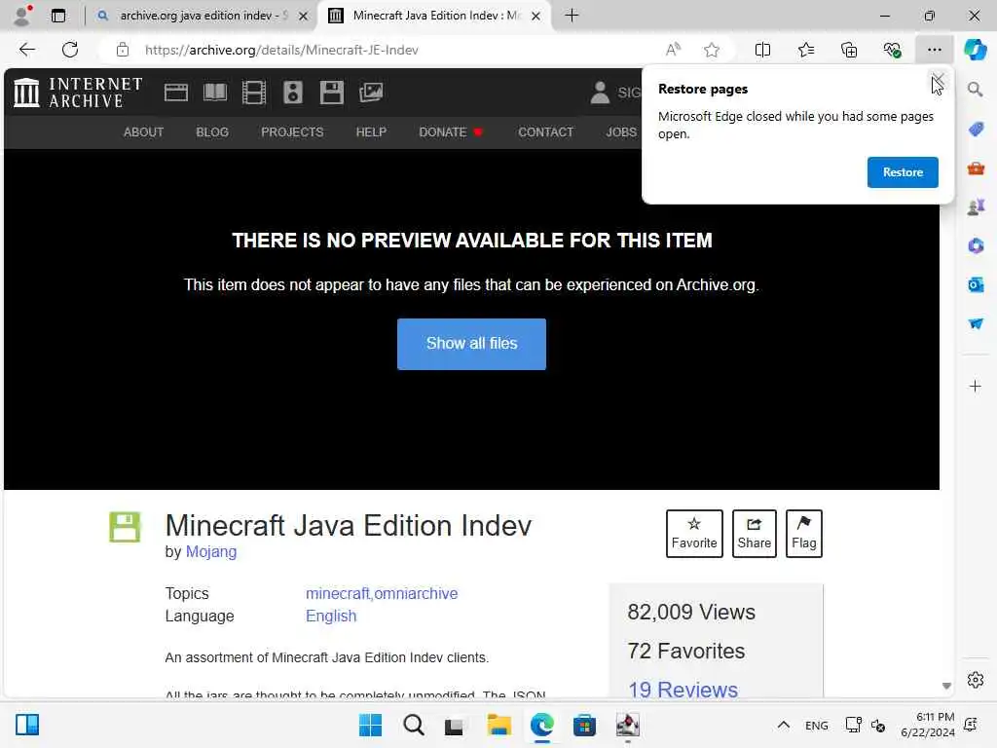Go back to the previous page
The height and width of the screenshot is (748, 997).
pyautogui.click(x=26, y=50)
